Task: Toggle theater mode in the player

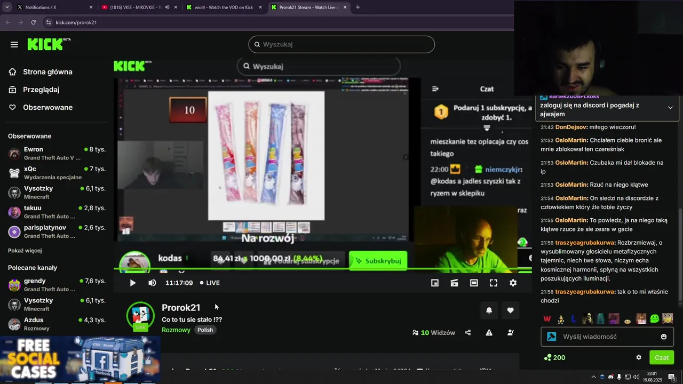Action: (474, 283)
